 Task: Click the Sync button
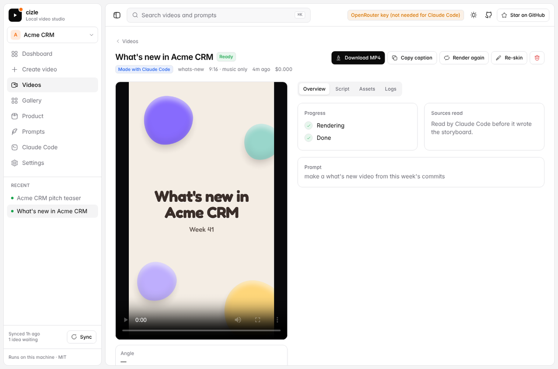coord(81,337)
